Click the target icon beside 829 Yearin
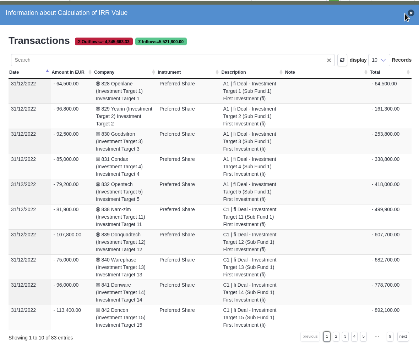This screenshot has width=419, height=343. pos(98,109)
